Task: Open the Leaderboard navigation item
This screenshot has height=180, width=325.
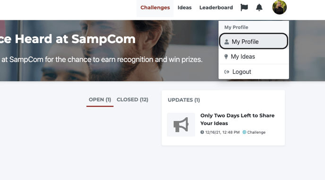Action: (x=216, y=8)
